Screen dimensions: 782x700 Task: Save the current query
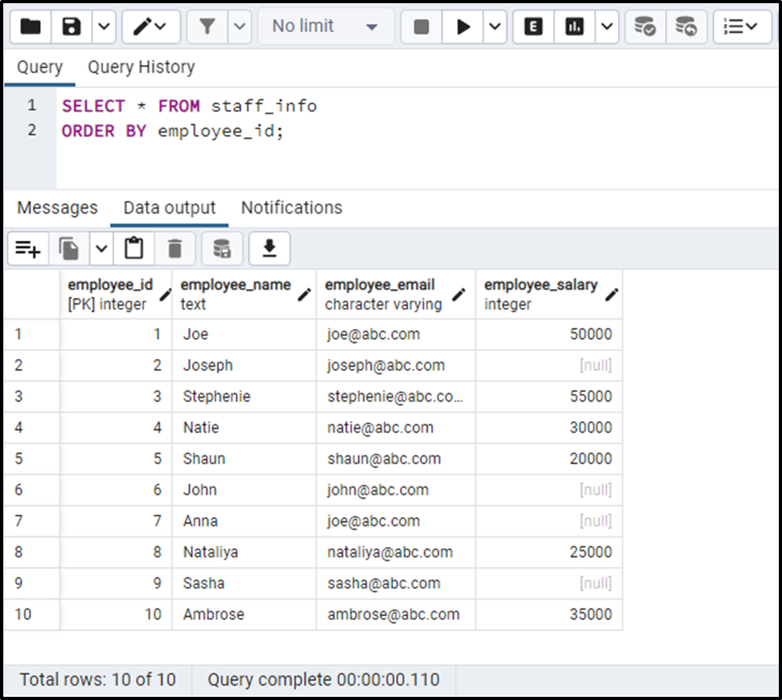(x=69, y=26)
